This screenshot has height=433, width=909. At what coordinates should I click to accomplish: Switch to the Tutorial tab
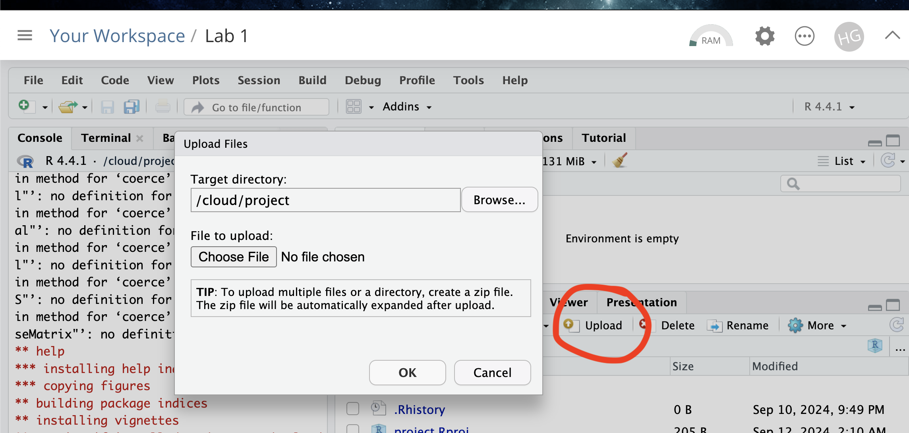coord(603,138)
